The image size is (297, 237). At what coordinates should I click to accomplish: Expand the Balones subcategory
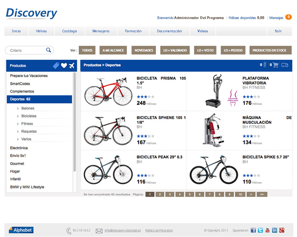27,108
